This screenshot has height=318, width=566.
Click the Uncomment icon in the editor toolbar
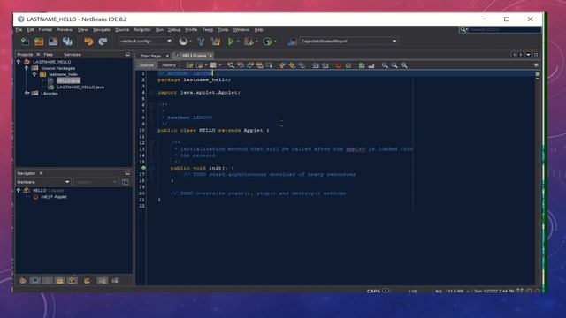coord(371,65)
